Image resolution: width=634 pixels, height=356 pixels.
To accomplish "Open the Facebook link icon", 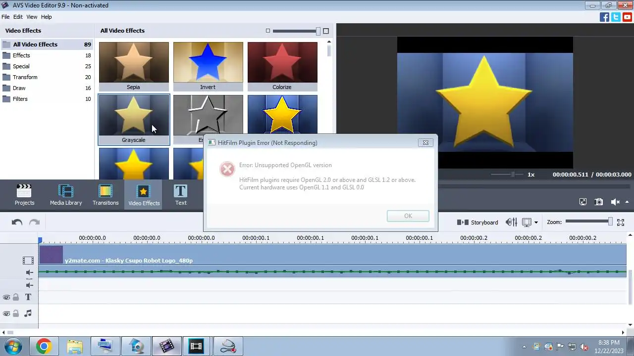I will [604, 17].
